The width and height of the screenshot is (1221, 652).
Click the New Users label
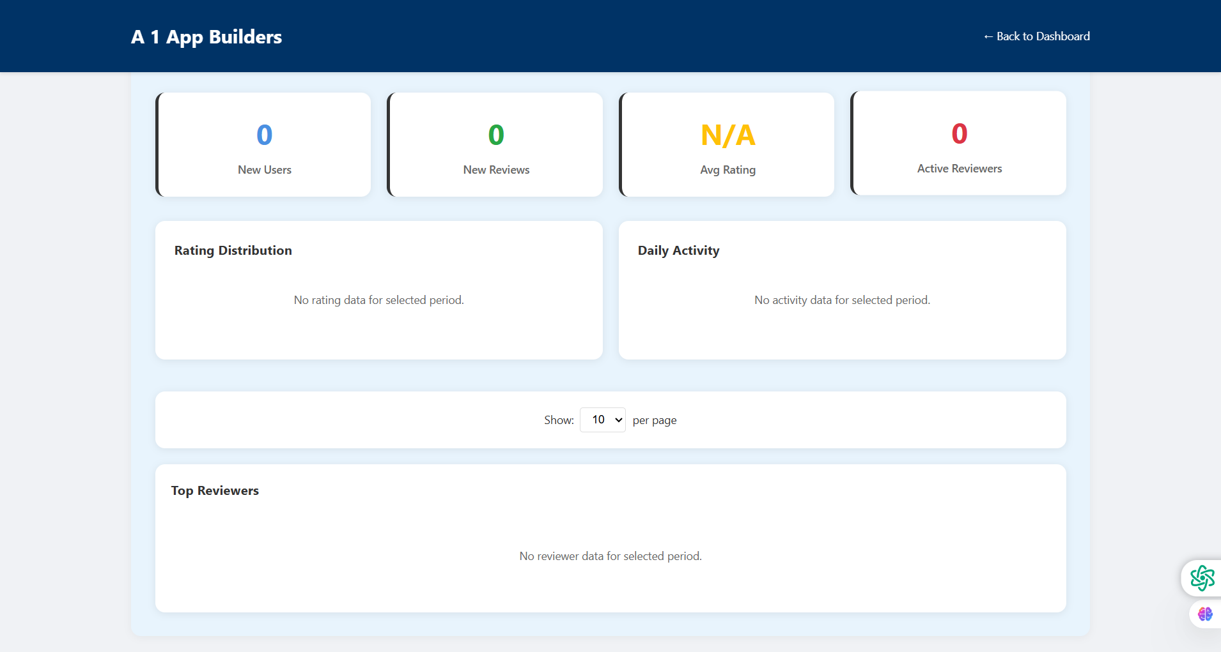[264, 170]
